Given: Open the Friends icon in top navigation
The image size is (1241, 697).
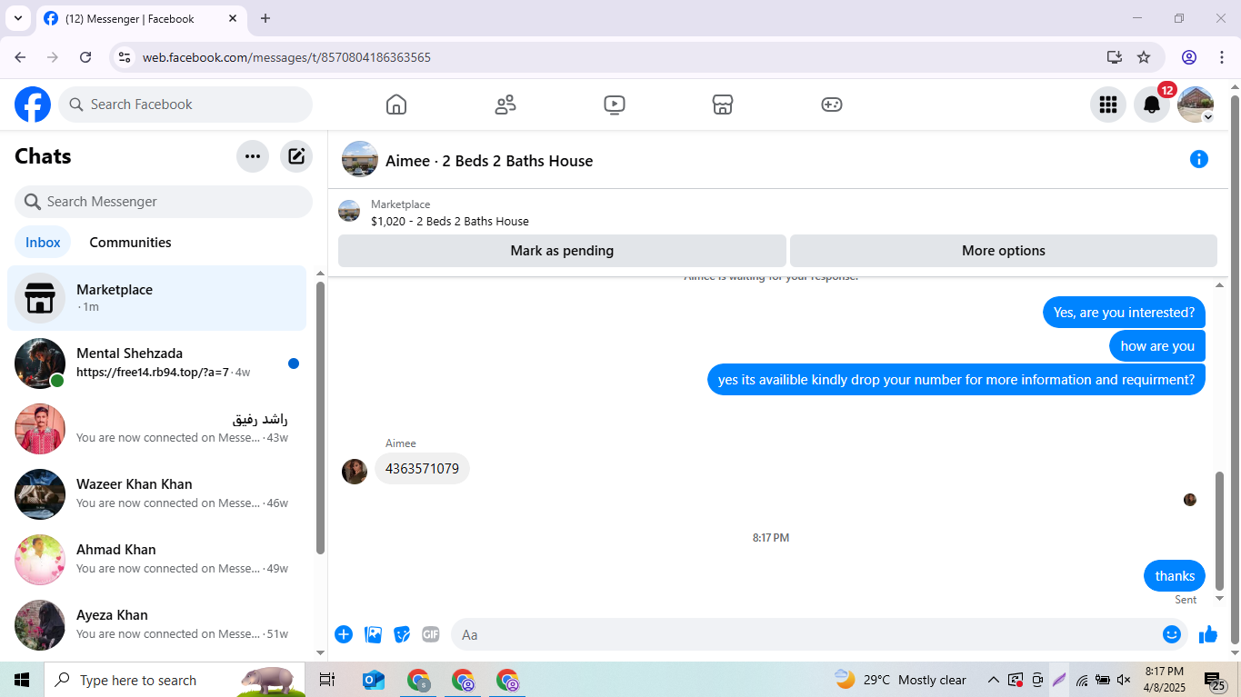Looking at the screenshot, I should coord(505,105).
